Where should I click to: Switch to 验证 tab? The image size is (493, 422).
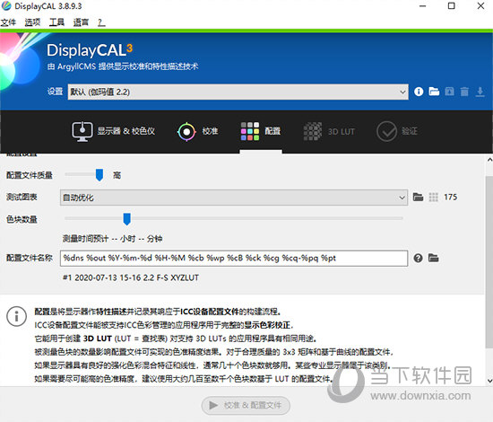(397, 131)
